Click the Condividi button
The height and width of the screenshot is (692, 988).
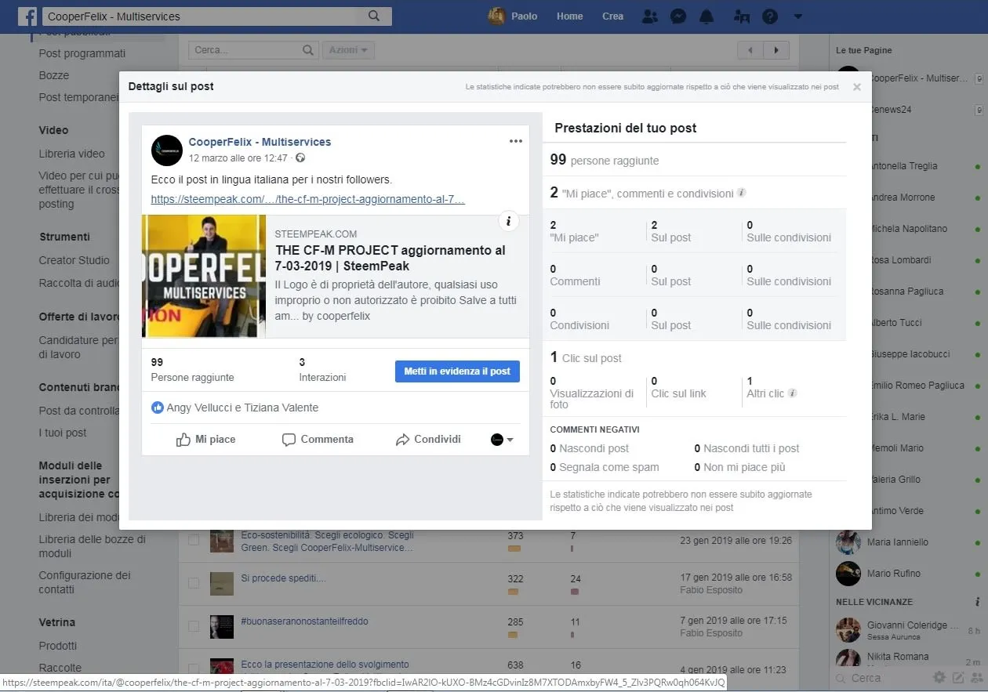point(428,440)
